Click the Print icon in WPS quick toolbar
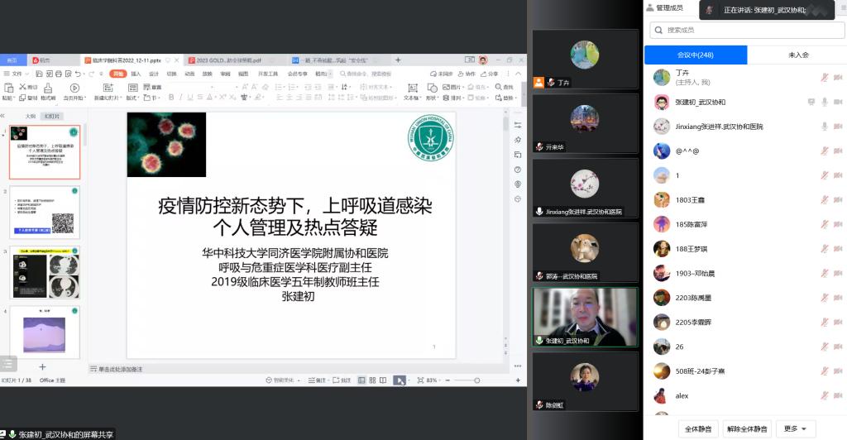Image resolution: width=847 pixels, height=440 pixels. [x=59, y=74]
